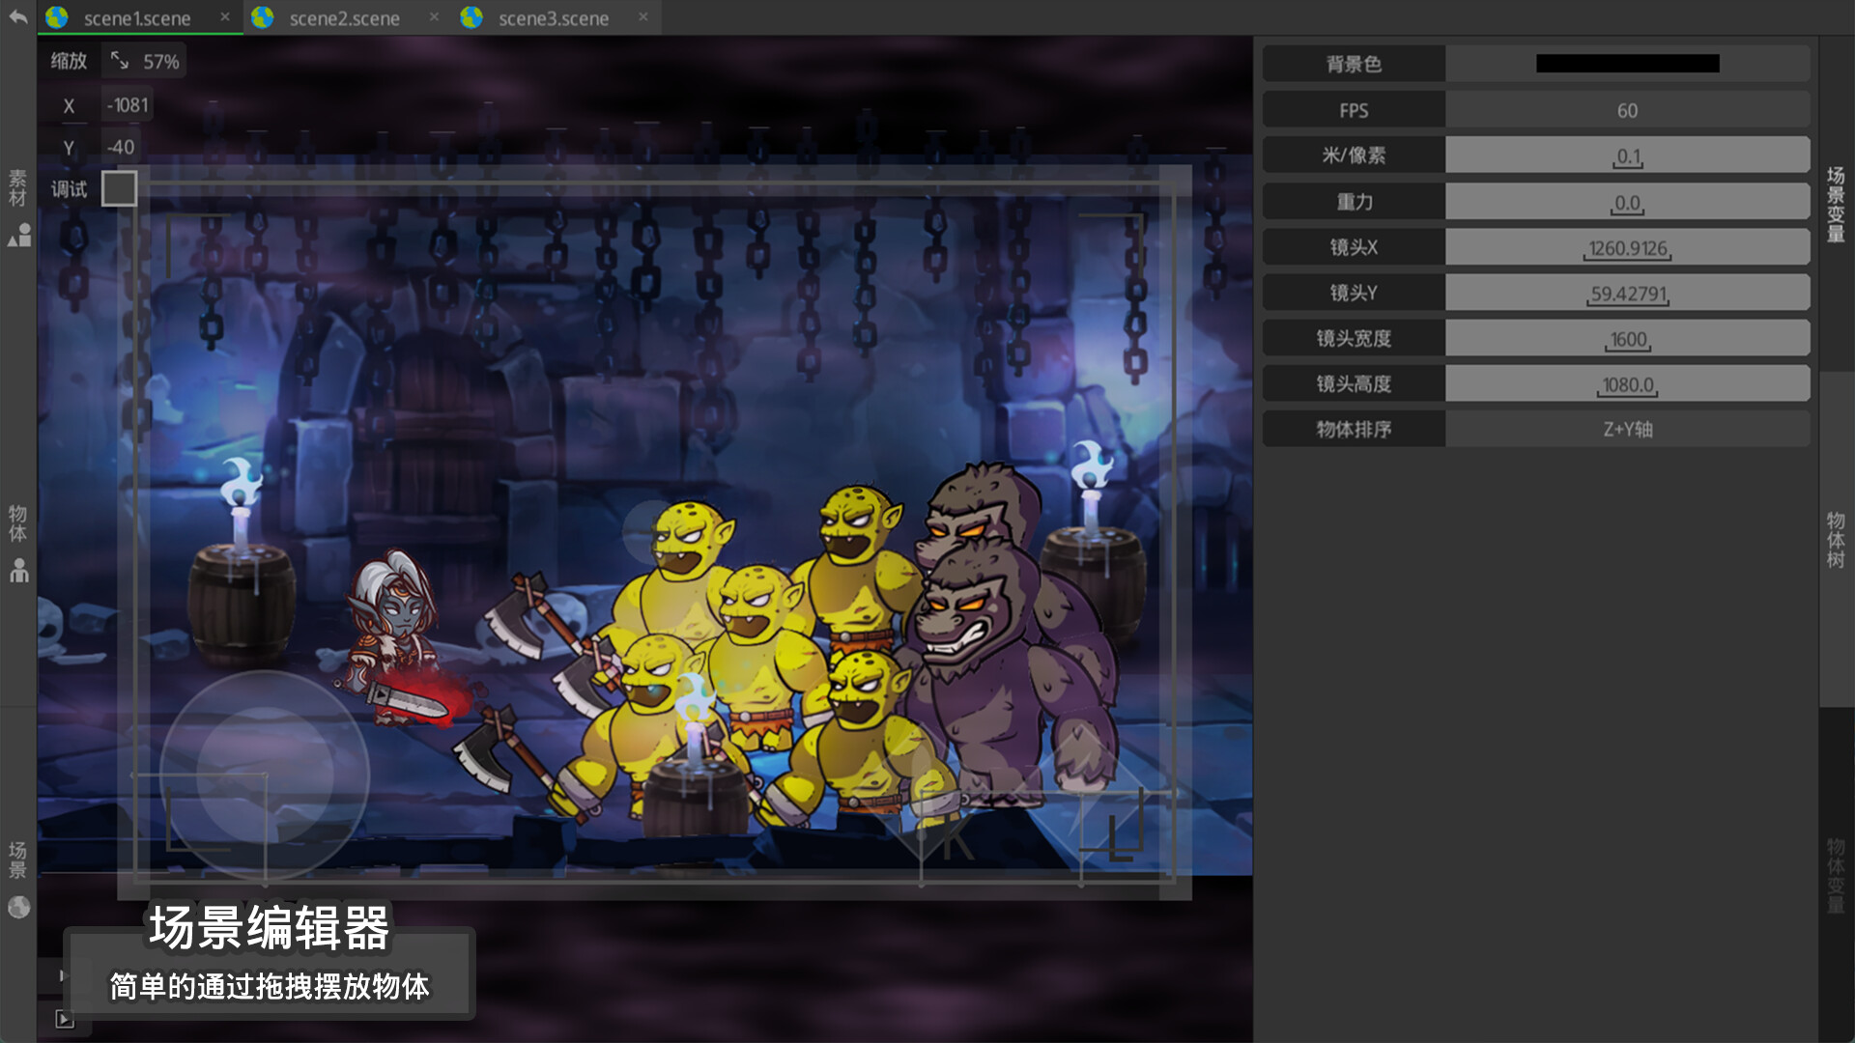
Task: Click the 镜头X value field 1260.9126
Action: (x=1627, y=248)
